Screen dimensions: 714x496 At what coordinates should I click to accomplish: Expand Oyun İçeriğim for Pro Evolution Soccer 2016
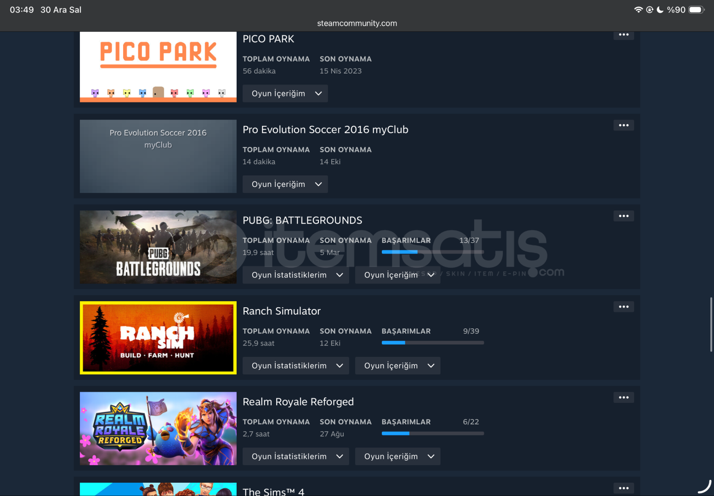pos(285,184)
